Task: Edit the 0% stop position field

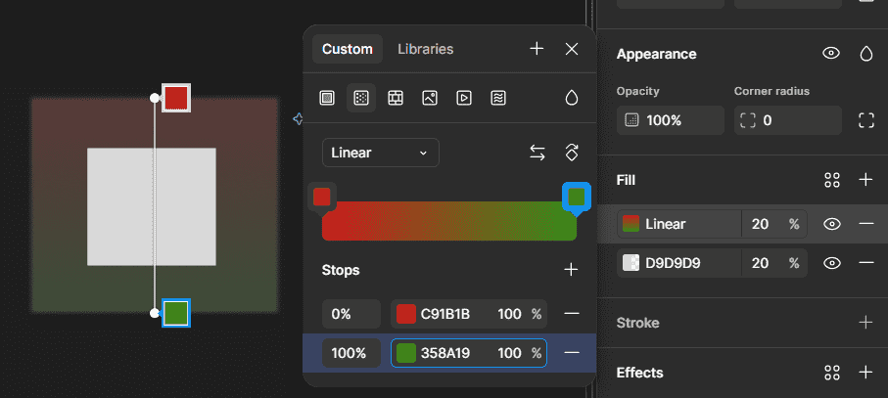Action: 351,314
